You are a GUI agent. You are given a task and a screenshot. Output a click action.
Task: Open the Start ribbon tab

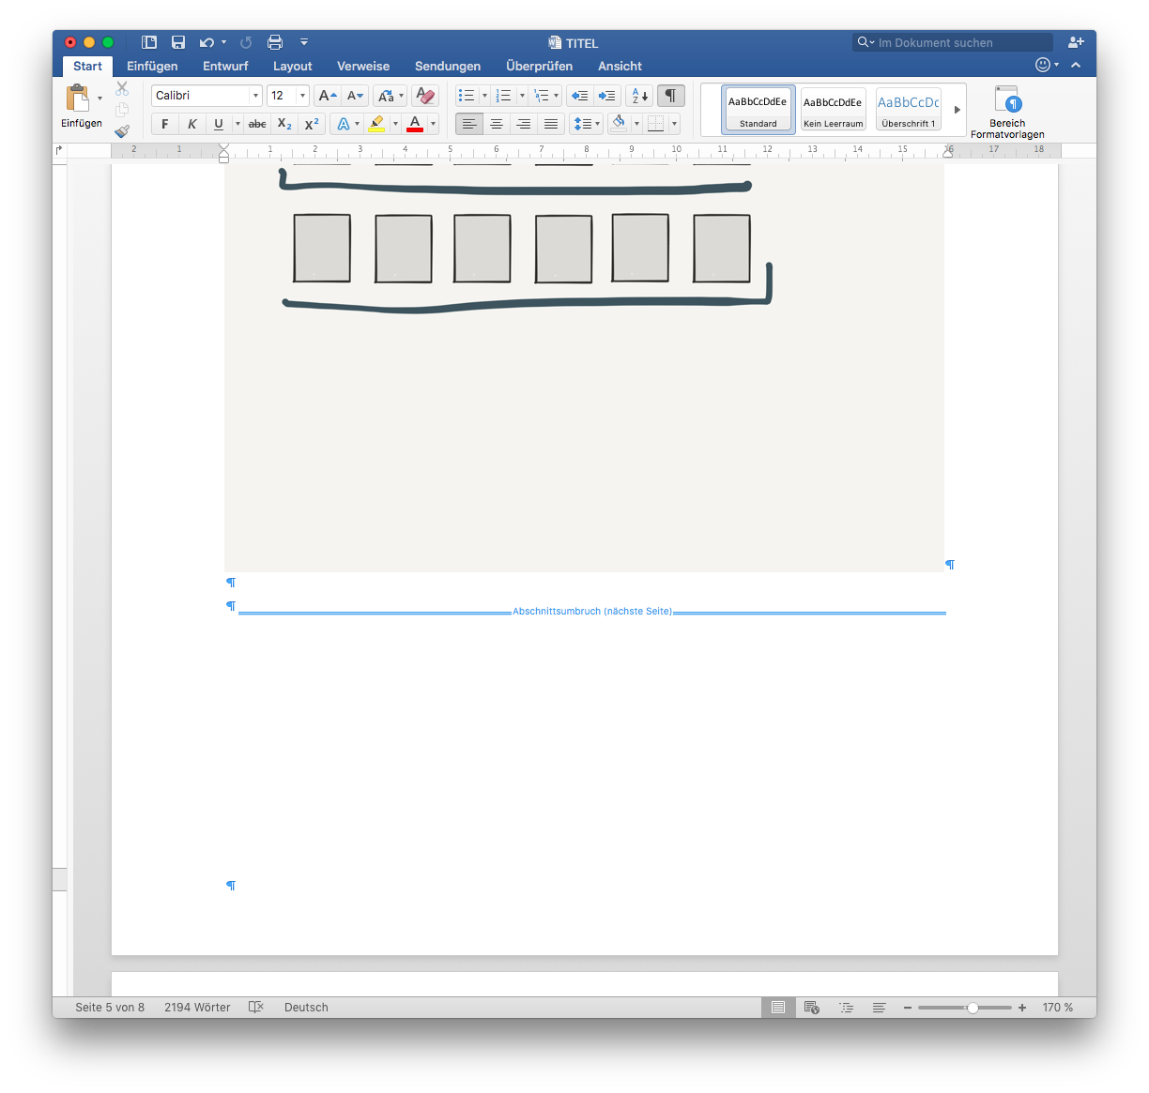87,66
